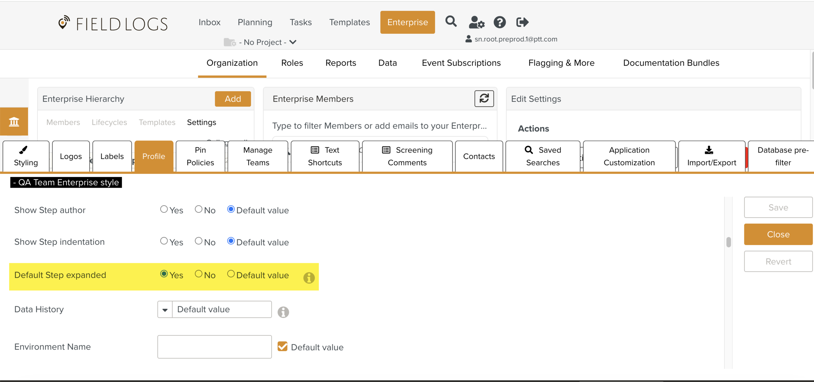Image resolution: width=814 pixels, height=382 pixels.
Task: Open user settings gear icon
Action: coord(477,22)
